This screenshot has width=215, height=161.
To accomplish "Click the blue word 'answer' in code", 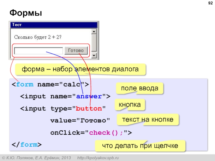I will coord(89,96).
